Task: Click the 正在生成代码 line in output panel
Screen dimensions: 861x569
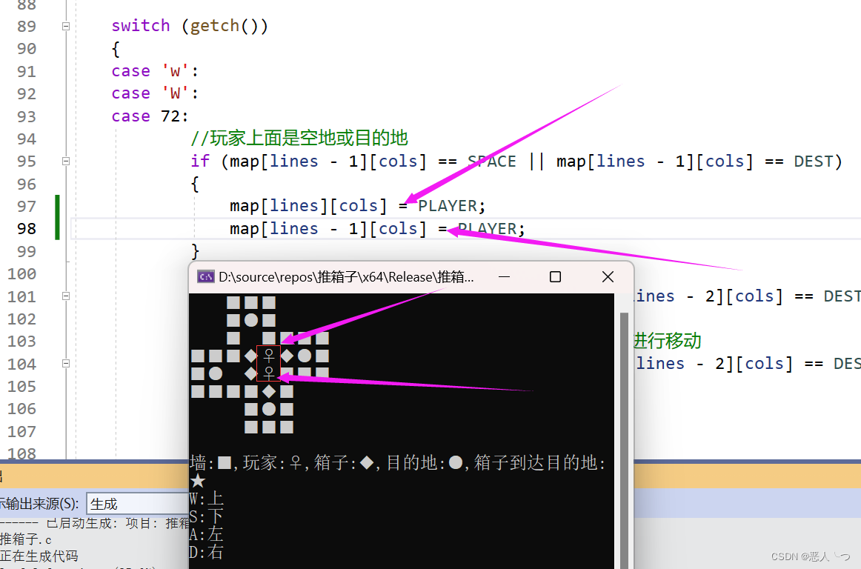Action: pos(39,556)
